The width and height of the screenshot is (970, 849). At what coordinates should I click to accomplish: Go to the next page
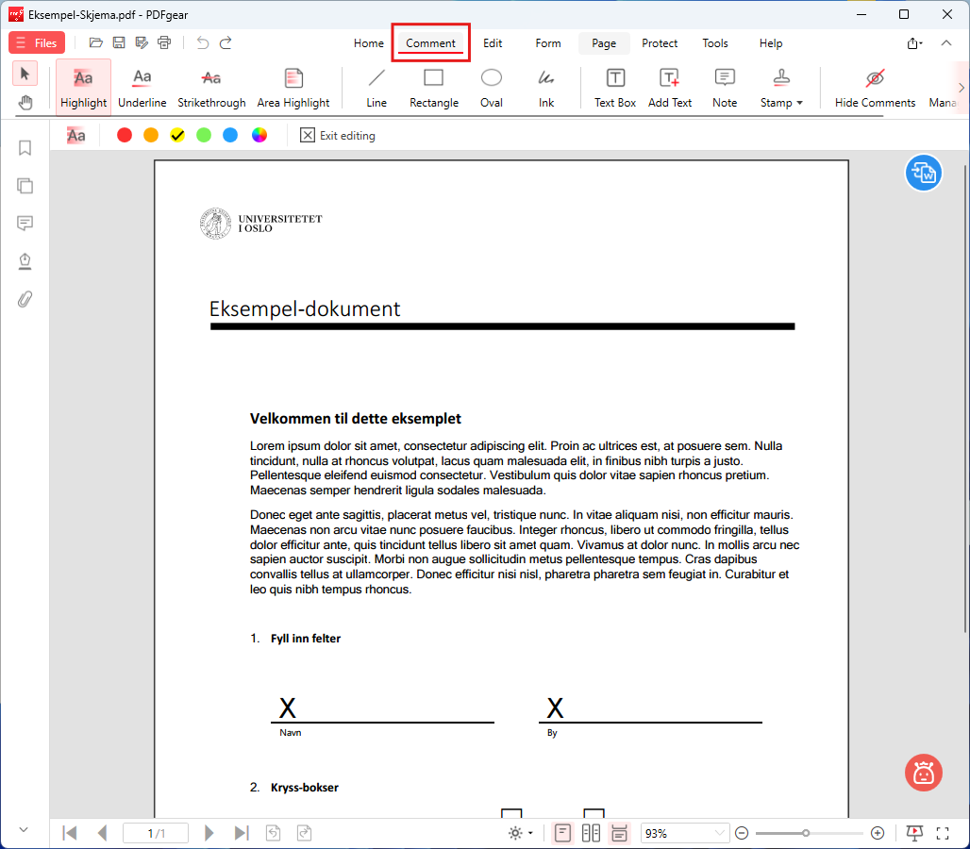coord(209,834)
